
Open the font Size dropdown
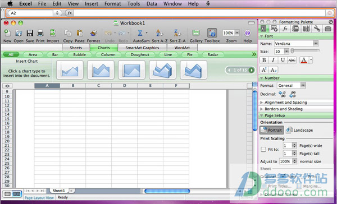tap(286, 51)
